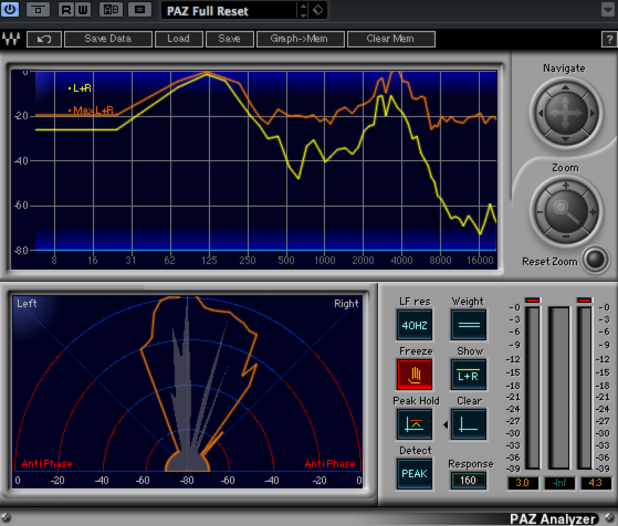Open the help question mark button

608,39
